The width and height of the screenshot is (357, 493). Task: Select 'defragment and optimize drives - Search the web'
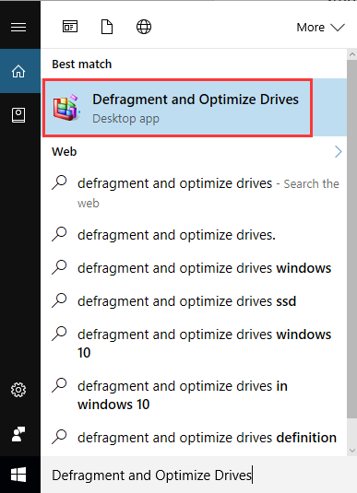(x=195, y=193)
